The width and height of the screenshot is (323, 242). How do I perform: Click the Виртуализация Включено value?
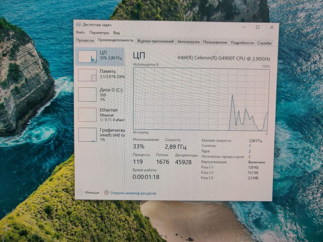pyautogui.click(x=257, y=162)
